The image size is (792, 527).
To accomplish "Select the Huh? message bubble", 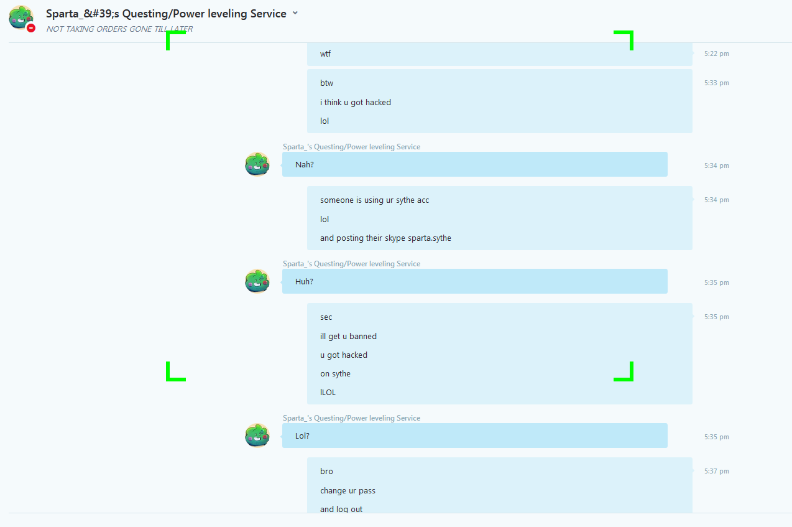I will [475, 281].
